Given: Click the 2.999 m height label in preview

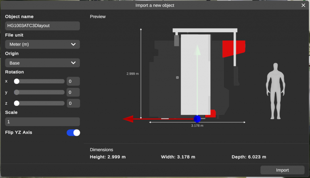Looking at the screenshot, I should coord(132,74).
